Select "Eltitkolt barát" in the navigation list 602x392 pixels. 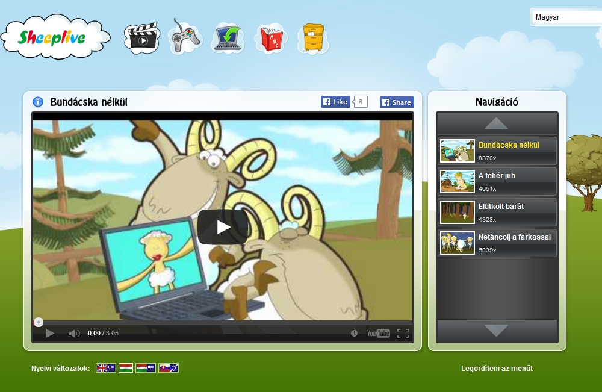pyautogui.click(x=497, y=213)
